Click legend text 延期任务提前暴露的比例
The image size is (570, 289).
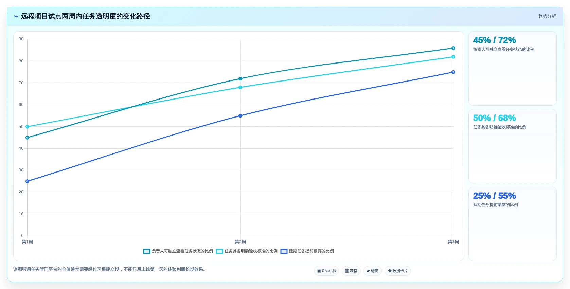pos(311,251)
